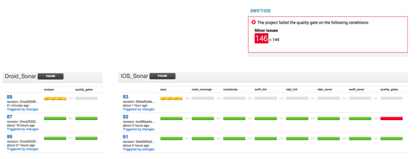Select green objc_sonar stage of run 92
This screenshot has width=419, height=159.
329,118
